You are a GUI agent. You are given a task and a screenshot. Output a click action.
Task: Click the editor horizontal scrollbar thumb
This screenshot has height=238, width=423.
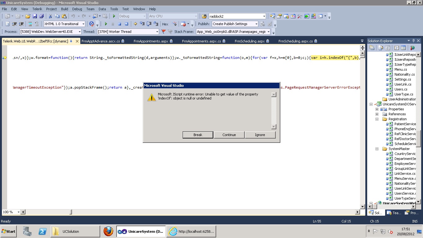pyautogui.click(x=71, y=212)
